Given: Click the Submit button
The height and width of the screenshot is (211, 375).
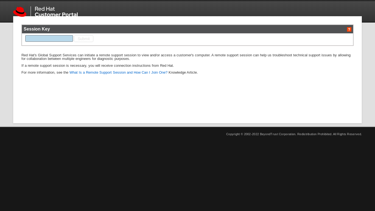Looking at the screenshot, I should point(84,39).
